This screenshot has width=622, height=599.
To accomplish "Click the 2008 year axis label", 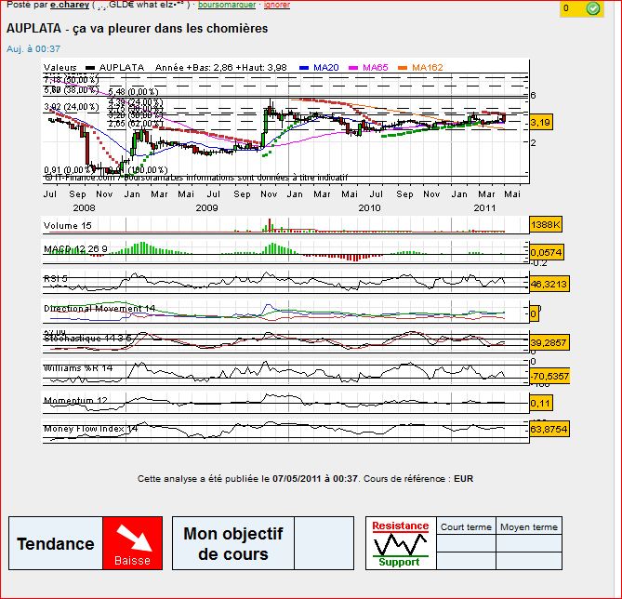I will coord(84,208).
